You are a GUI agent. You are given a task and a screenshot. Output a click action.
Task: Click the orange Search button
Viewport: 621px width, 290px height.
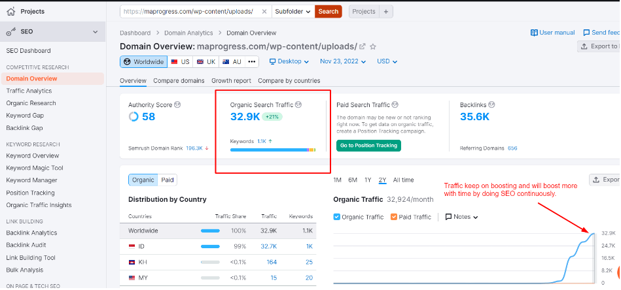pos(328,12)
